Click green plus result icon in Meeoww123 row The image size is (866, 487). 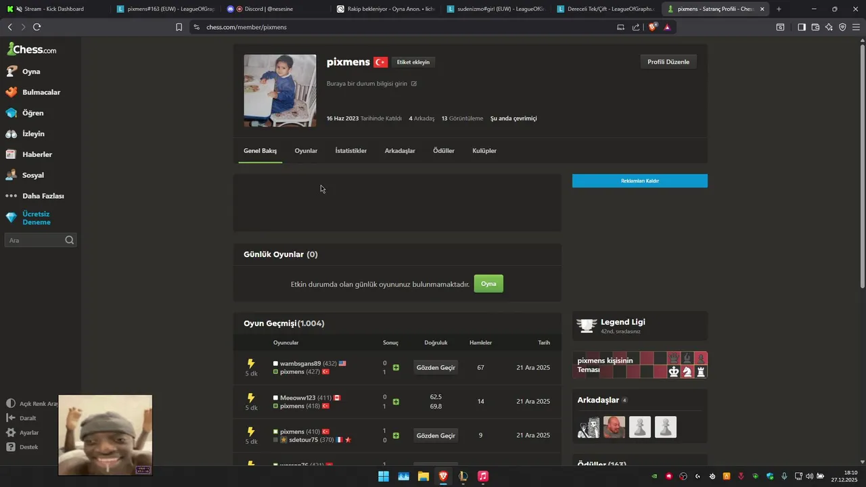point(396,402)
